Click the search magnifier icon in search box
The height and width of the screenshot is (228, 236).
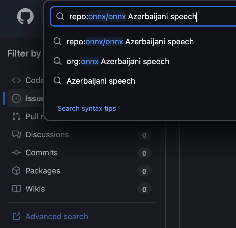60,16
